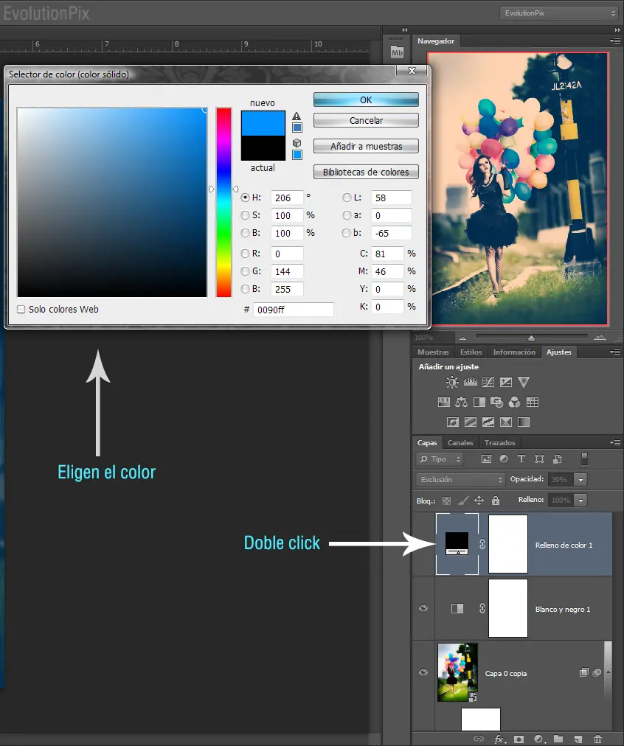Viewport: 624px width, 746px height.
Task: Click the lock all icon in Bloq.
Action: click(496, 501)
